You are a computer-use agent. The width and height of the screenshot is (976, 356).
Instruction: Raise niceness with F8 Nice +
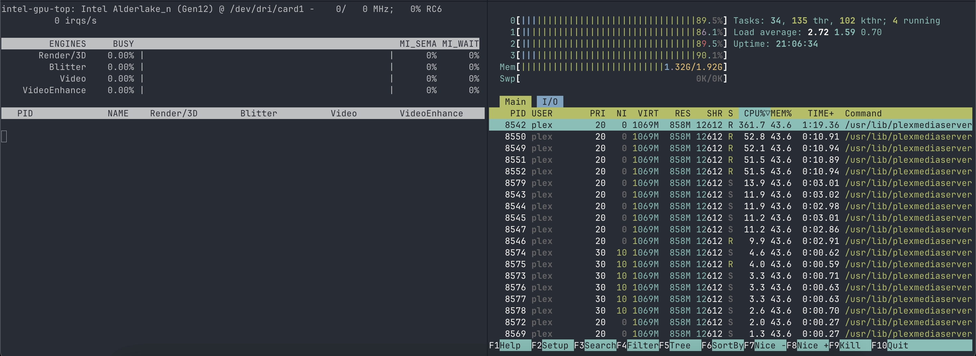tap(807, 345)
